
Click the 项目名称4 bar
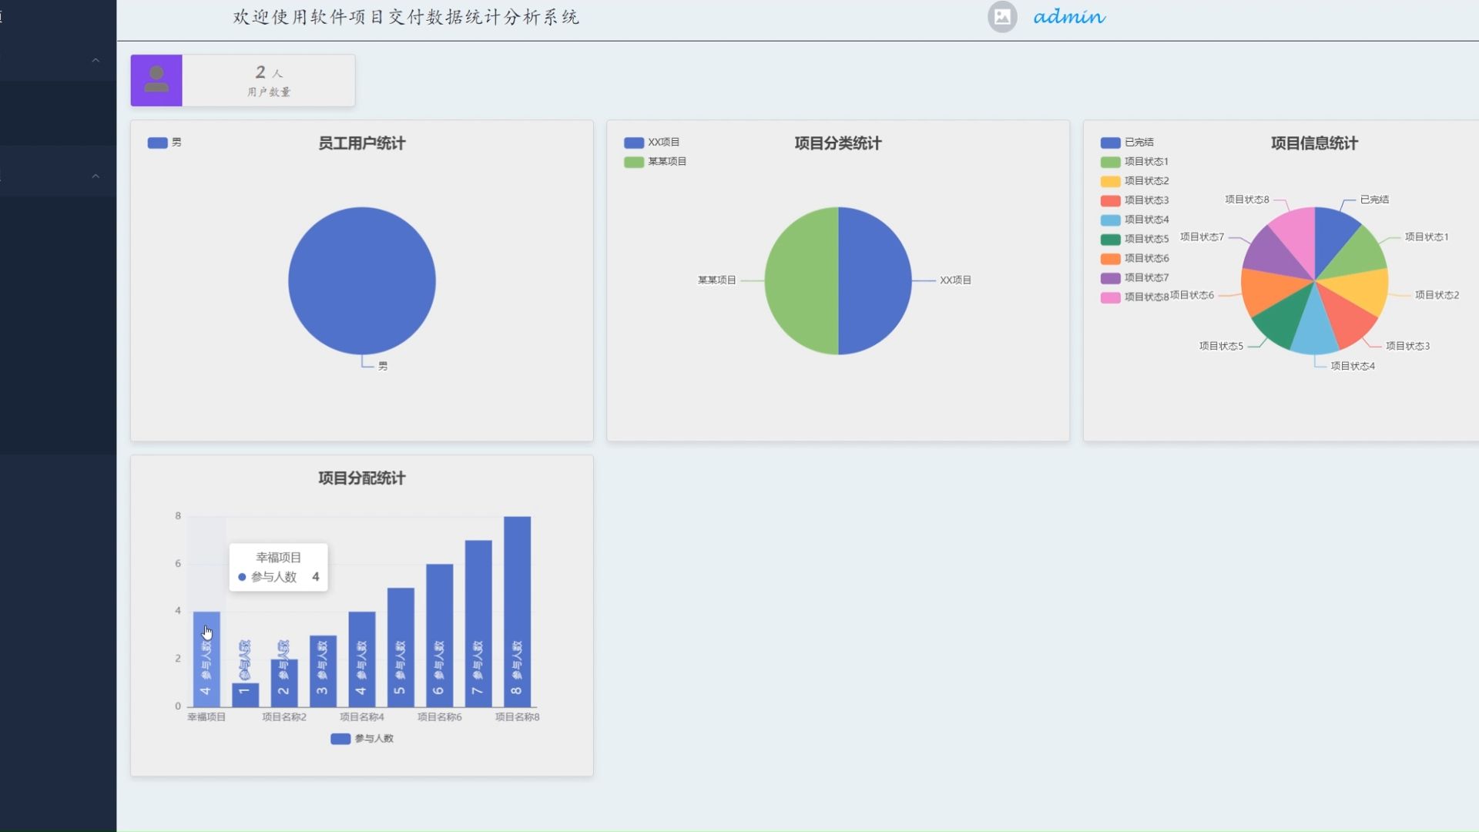(362, 659)
